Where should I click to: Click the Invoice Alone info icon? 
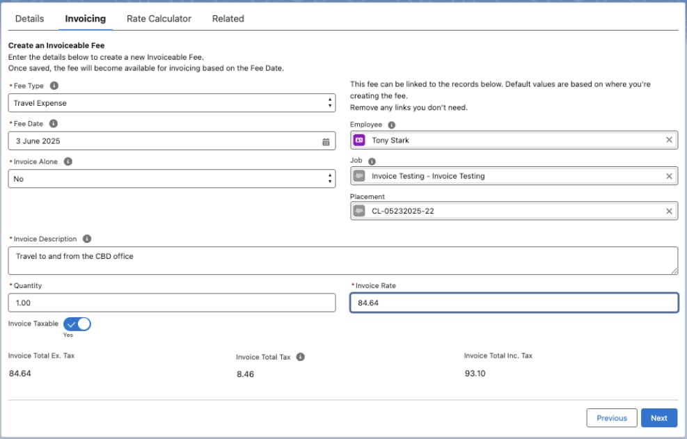click(x=68, y=161)
